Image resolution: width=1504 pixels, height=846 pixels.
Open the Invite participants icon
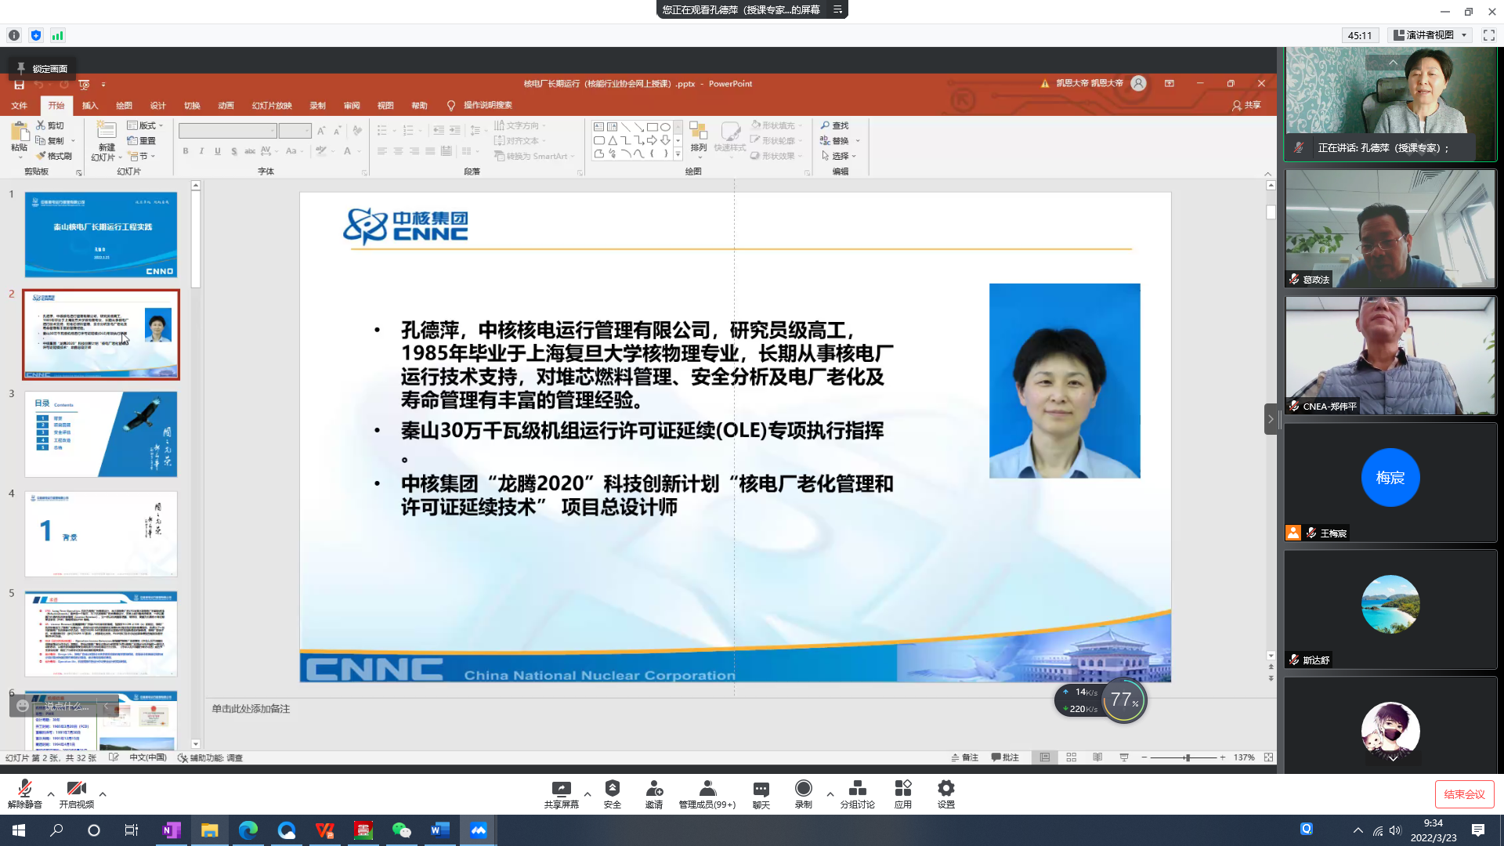[654, 789]
